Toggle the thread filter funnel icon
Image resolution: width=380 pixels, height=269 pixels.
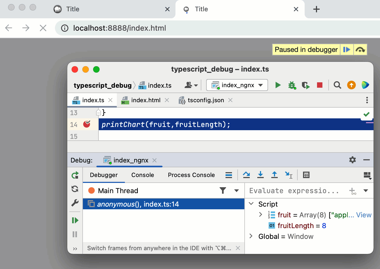(x=223, y=190)
